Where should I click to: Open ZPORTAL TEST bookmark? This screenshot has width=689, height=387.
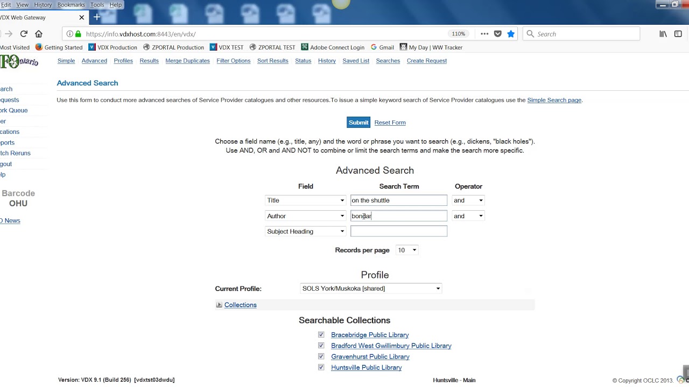pyautogui.click(x=272, y=47)
